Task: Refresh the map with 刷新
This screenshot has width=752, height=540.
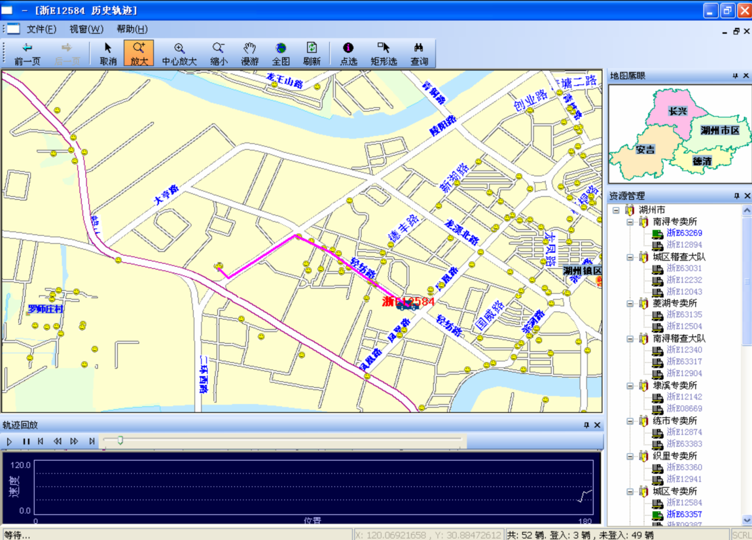Action: [x=312, y=54]
